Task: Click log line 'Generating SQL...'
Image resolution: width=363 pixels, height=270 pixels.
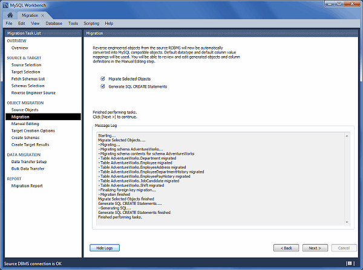Action: tap(114, 208)
